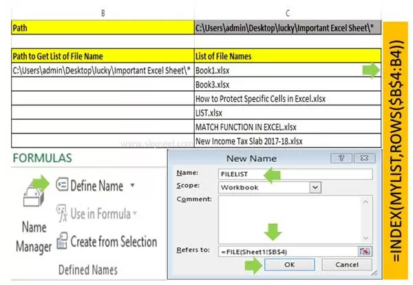Click the Cancel button
The image size is (413, 285).
[x=347, y=265]
